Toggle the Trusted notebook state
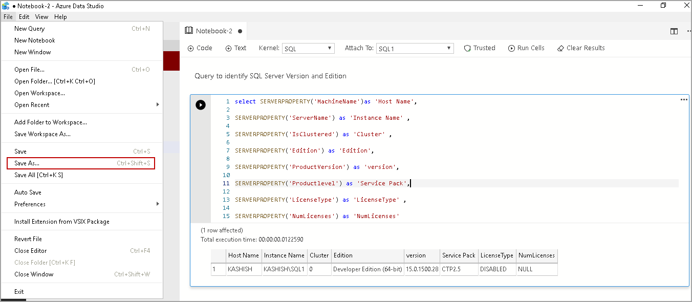Image resolution: width=692 pixels, height=302 pixels. tap(480, 48)
